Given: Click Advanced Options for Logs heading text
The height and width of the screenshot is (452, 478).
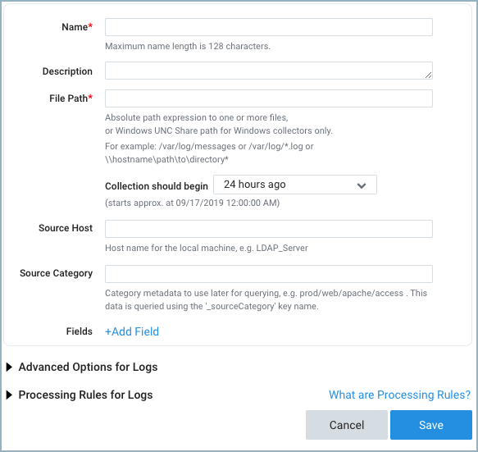Looking at the screenshot, I should coord(88,367).
